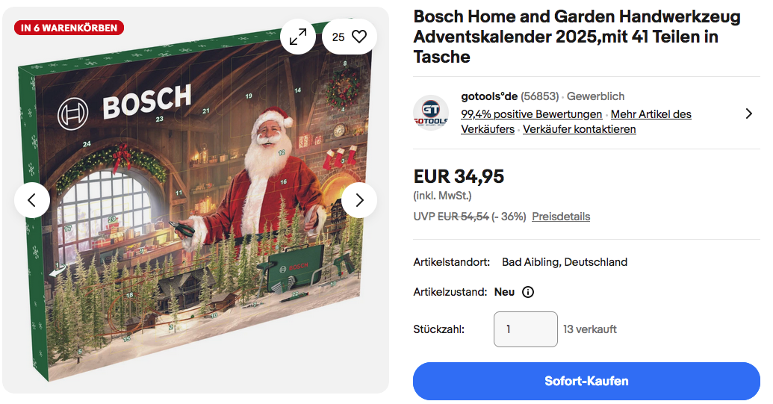
Task: View Preisdetails for the discount
Action: pos(561,217)
